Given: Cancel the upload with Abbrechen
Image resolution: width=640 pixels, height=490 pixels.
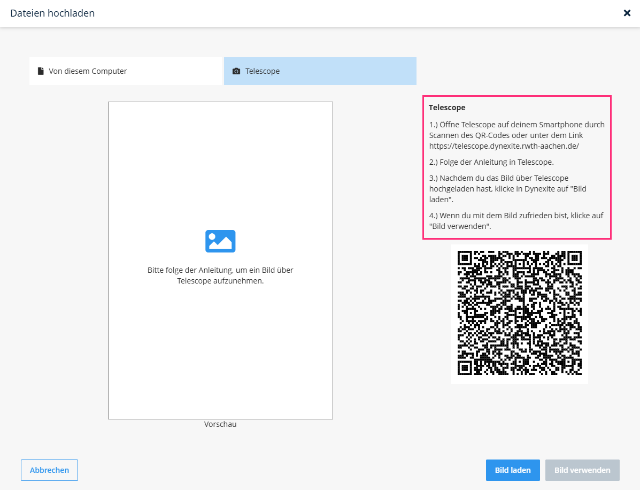Looking at the screenshot, I should pos(49,470).
